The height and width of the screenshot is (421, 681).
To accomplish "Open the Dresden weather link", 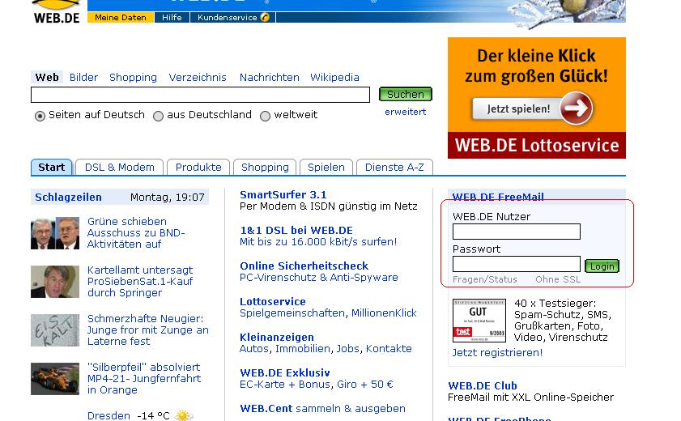I will coord(109,416).
